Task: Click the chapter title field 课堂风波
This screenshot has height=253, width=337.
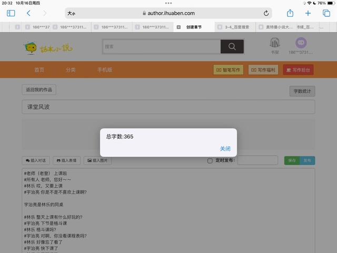Action: click(x=168, y=107)
